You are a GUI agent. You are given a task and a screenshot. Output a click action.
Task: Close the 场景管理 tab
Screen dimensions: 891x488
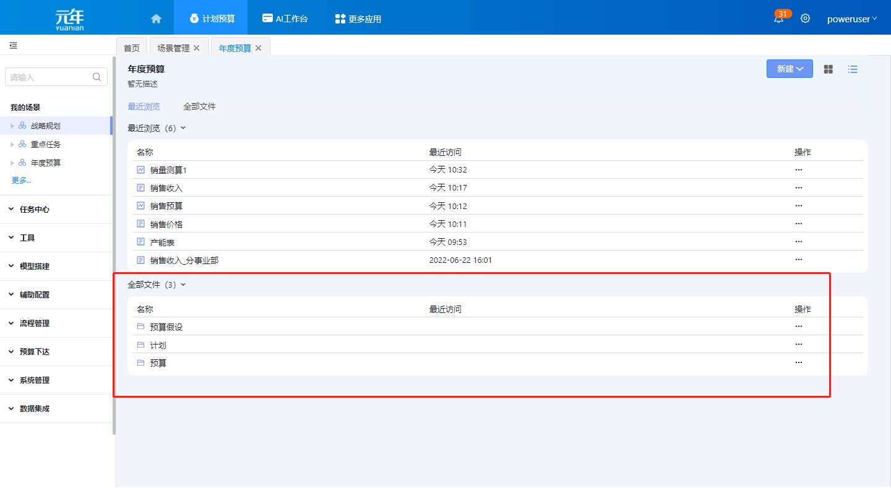(197, 48)
